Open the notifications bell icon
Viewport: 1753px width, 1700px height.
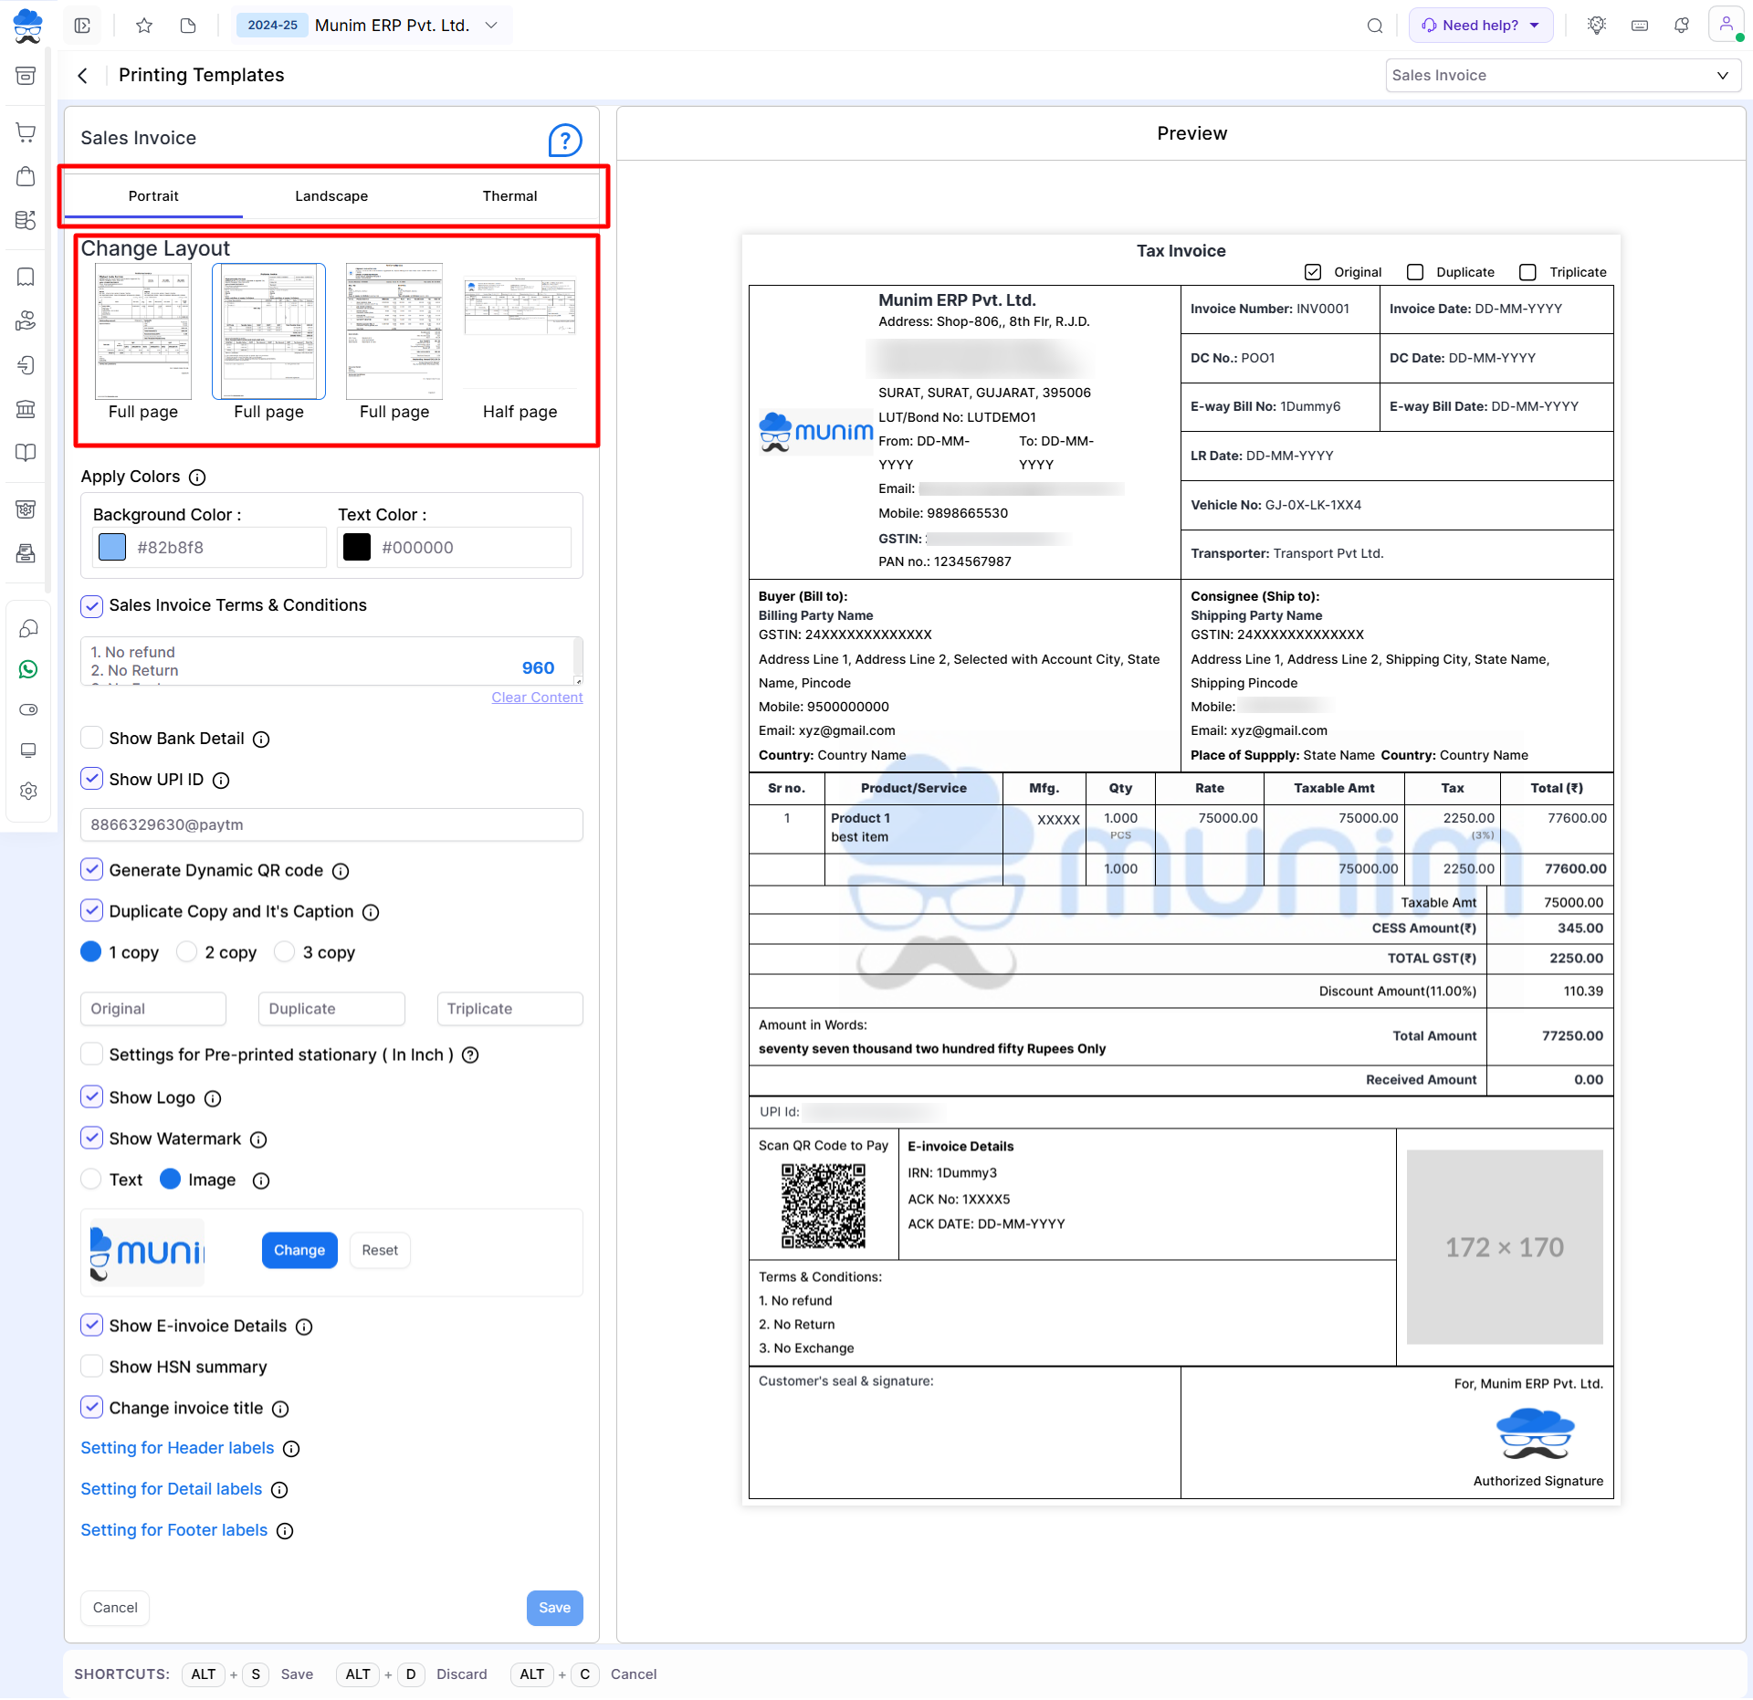[1682, 26]
